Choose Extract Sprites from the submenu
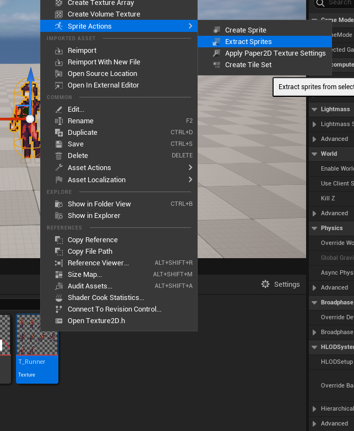The height and width of the screenshot is (431, 354). click(x=265, y=42)
